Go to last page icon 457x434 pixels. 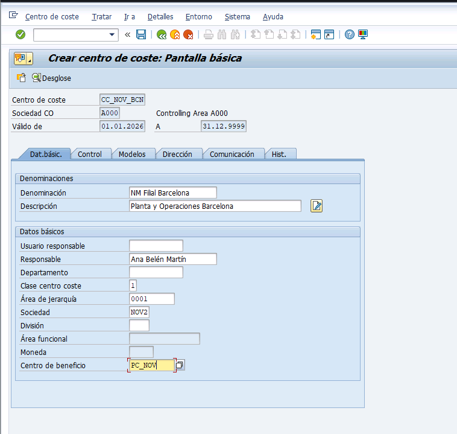click(x=295, y=35)
